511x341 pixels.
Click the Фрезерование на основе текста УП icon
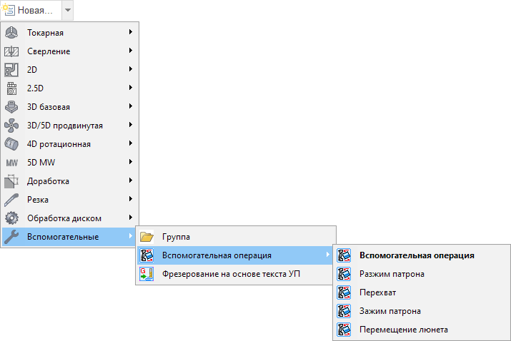pyautogui.click(x=147, y=274)
